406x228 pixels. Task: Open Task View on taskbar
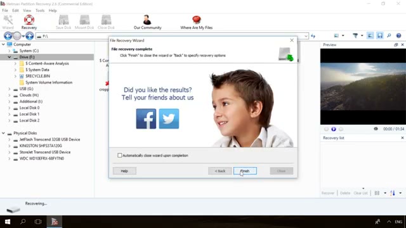(38, 222)
